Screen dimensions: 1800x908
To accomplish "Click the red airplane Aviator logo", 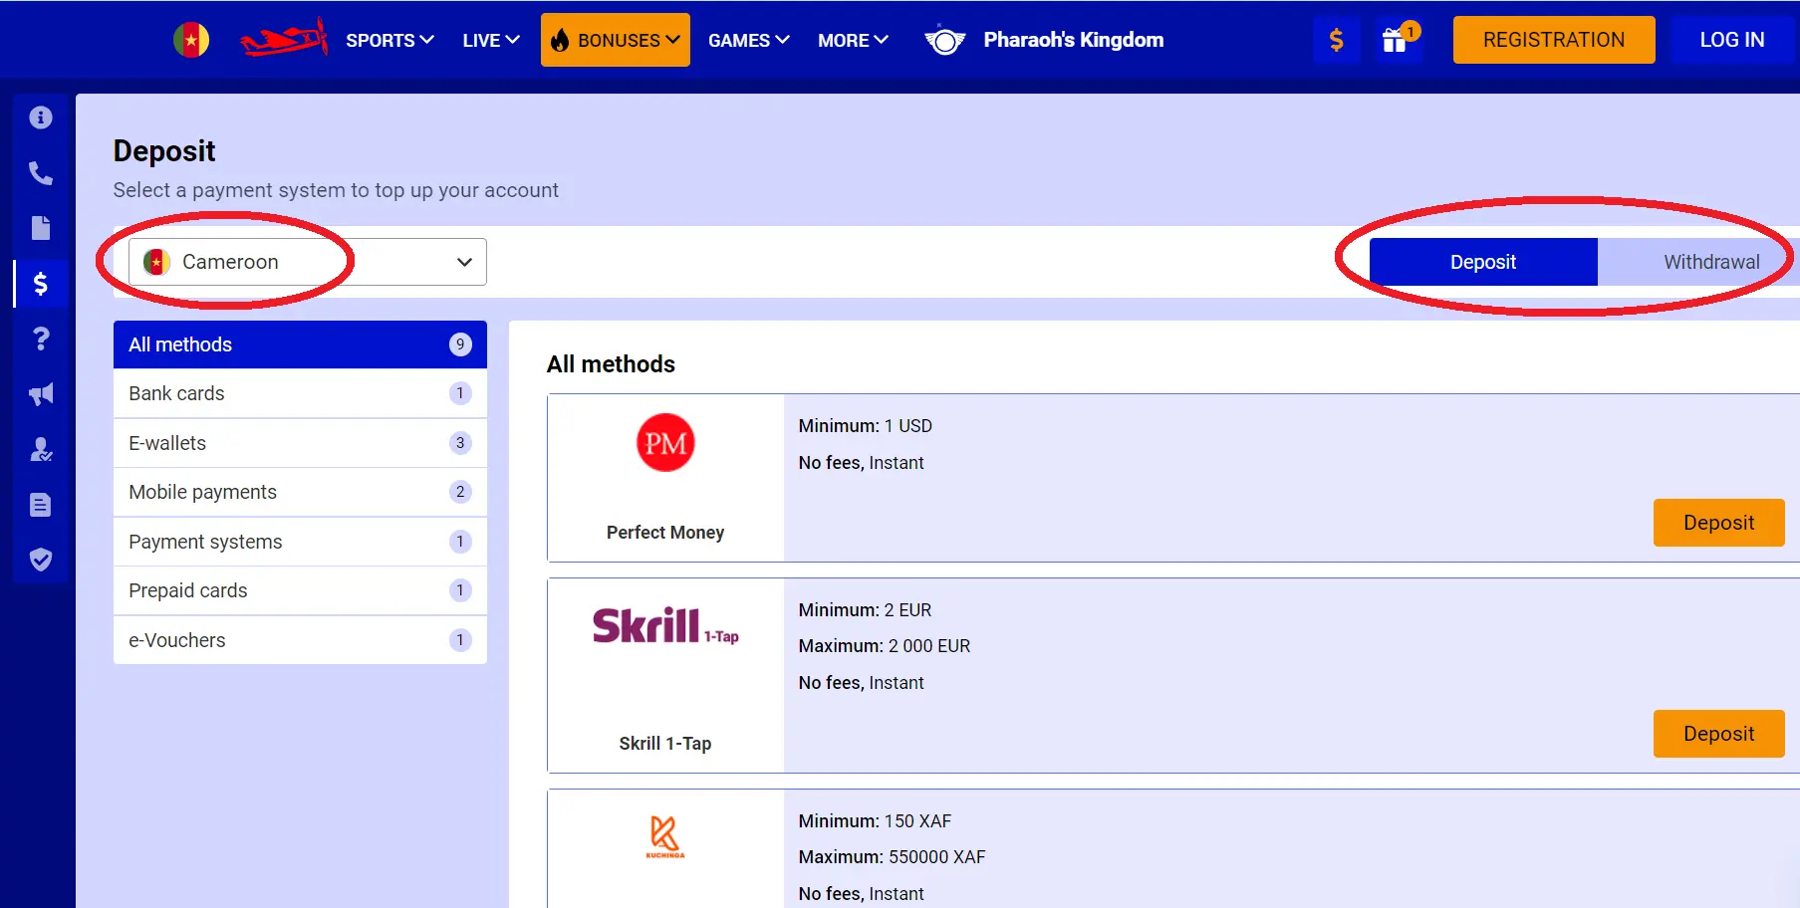I will [x=284, y=40].
